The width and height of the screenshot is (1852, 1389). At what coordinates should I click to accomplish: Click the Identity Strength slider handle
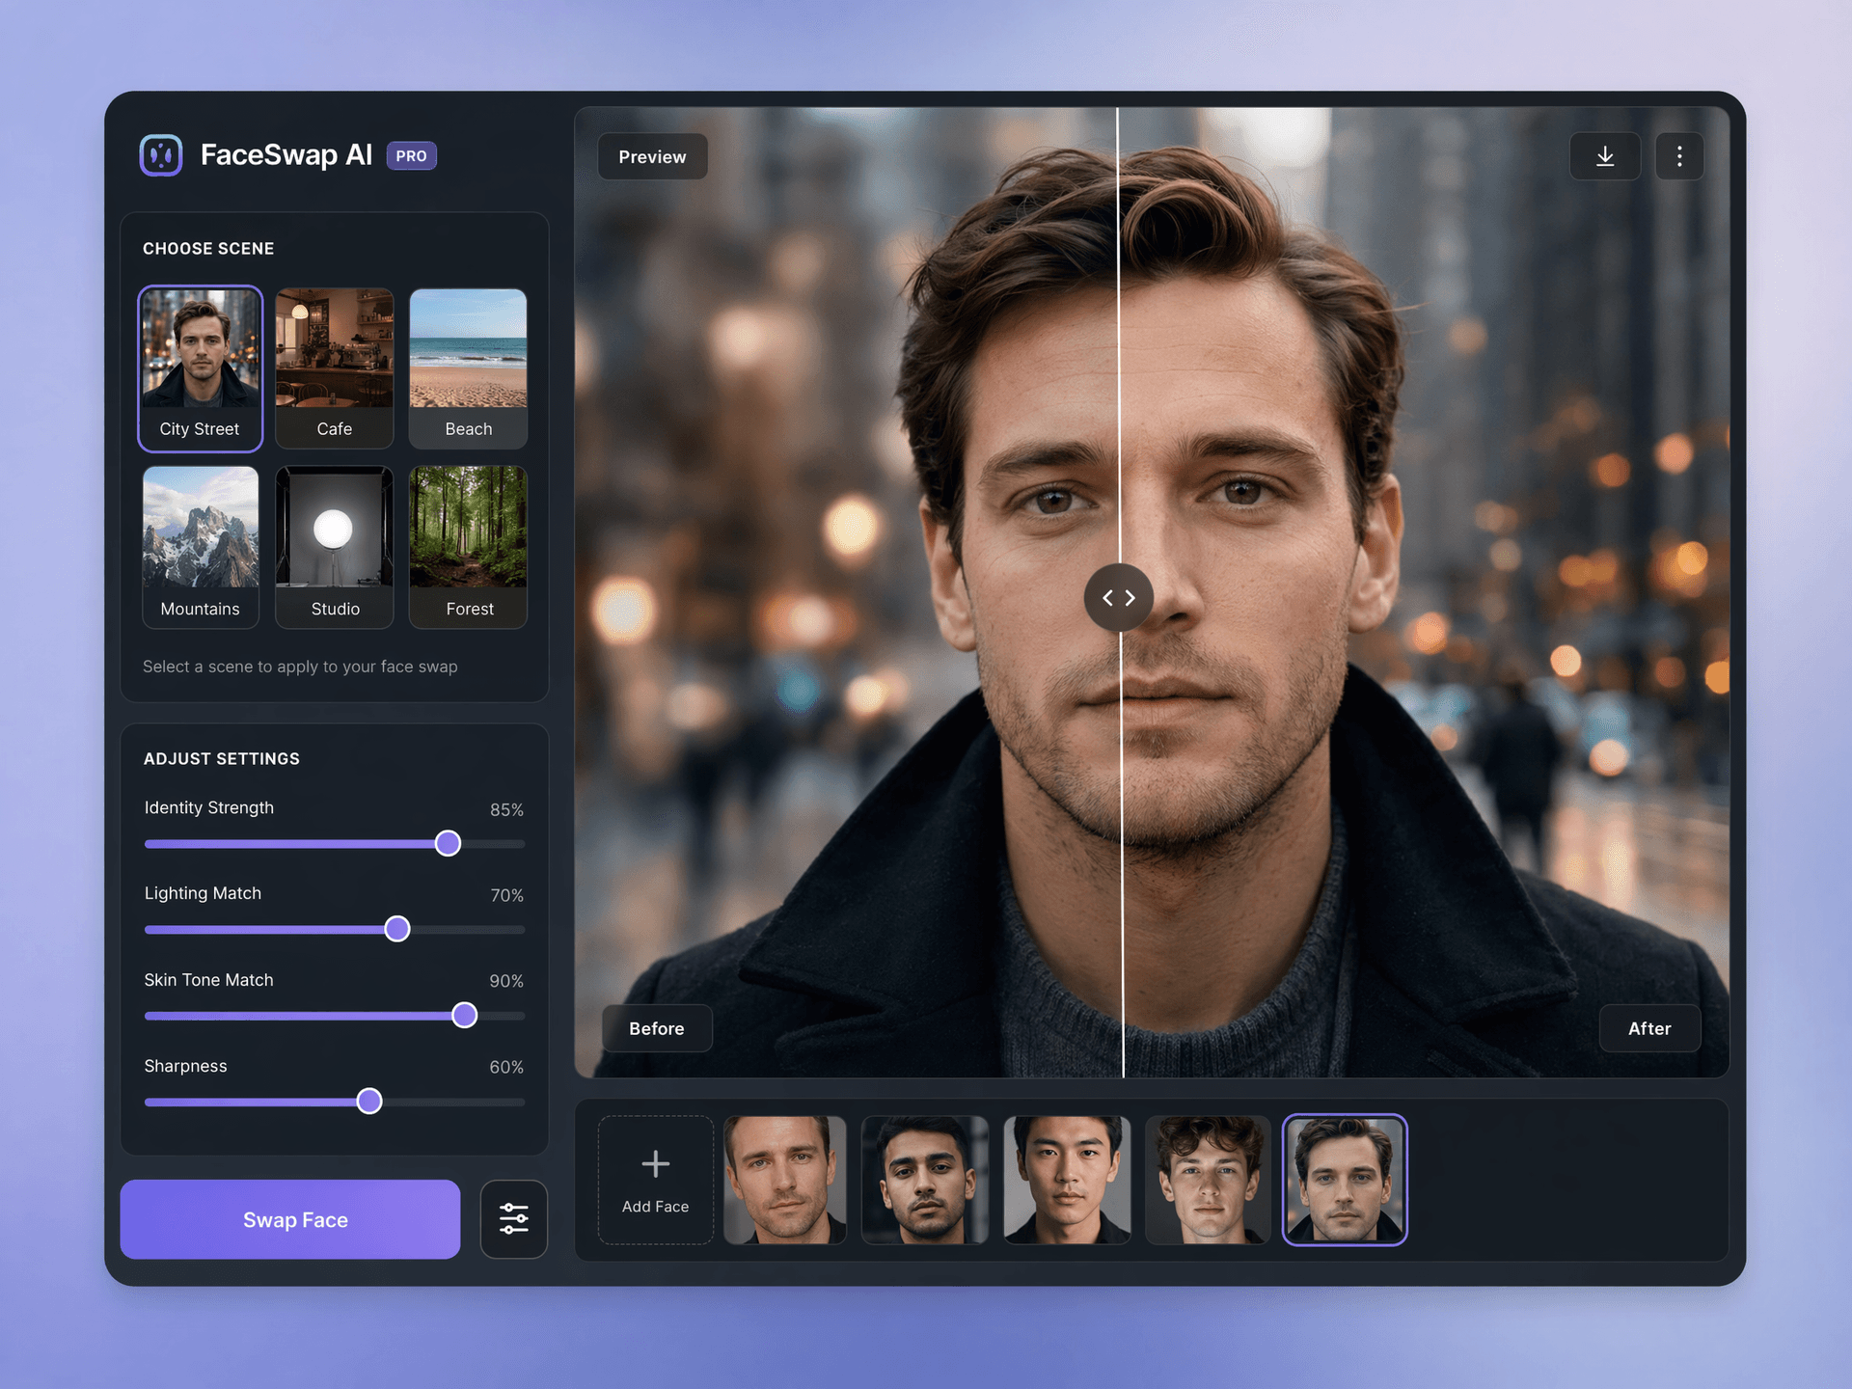(448, 844)
